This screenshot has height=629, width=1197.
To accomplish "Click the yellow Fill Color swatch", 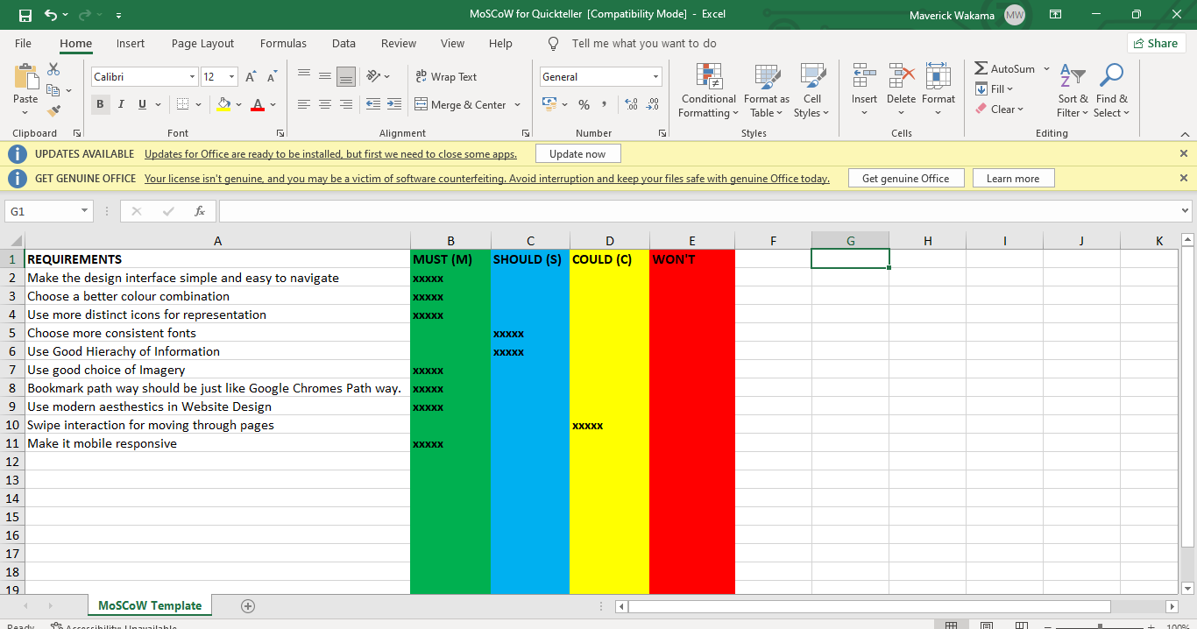I will coord(224,105).
